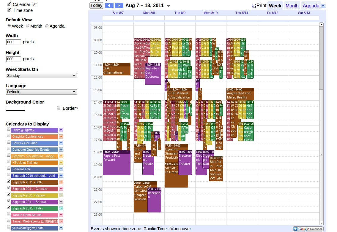337x232 pixels.
Task: Go to the previous week with the left arrow
Action: pos(109,6)
